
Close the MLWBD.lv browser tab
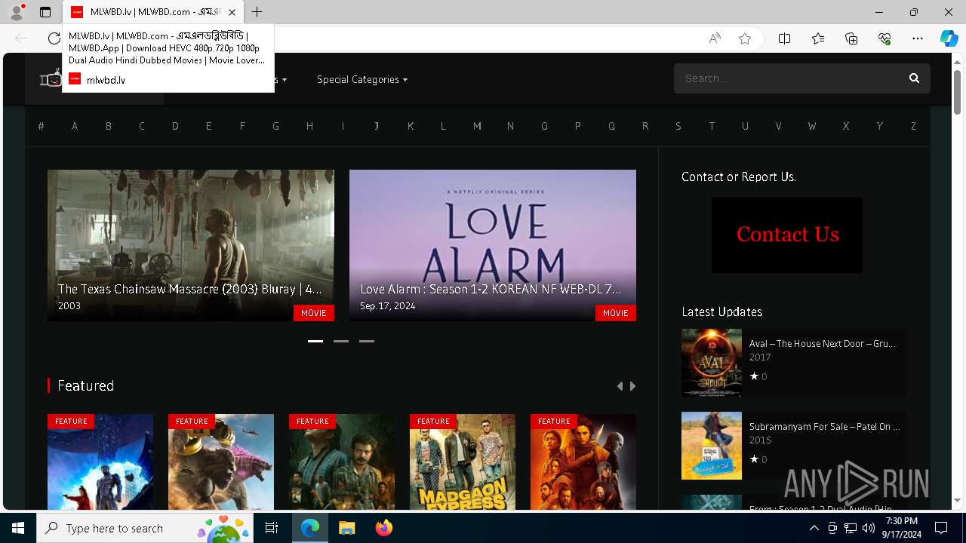[232, 12]
